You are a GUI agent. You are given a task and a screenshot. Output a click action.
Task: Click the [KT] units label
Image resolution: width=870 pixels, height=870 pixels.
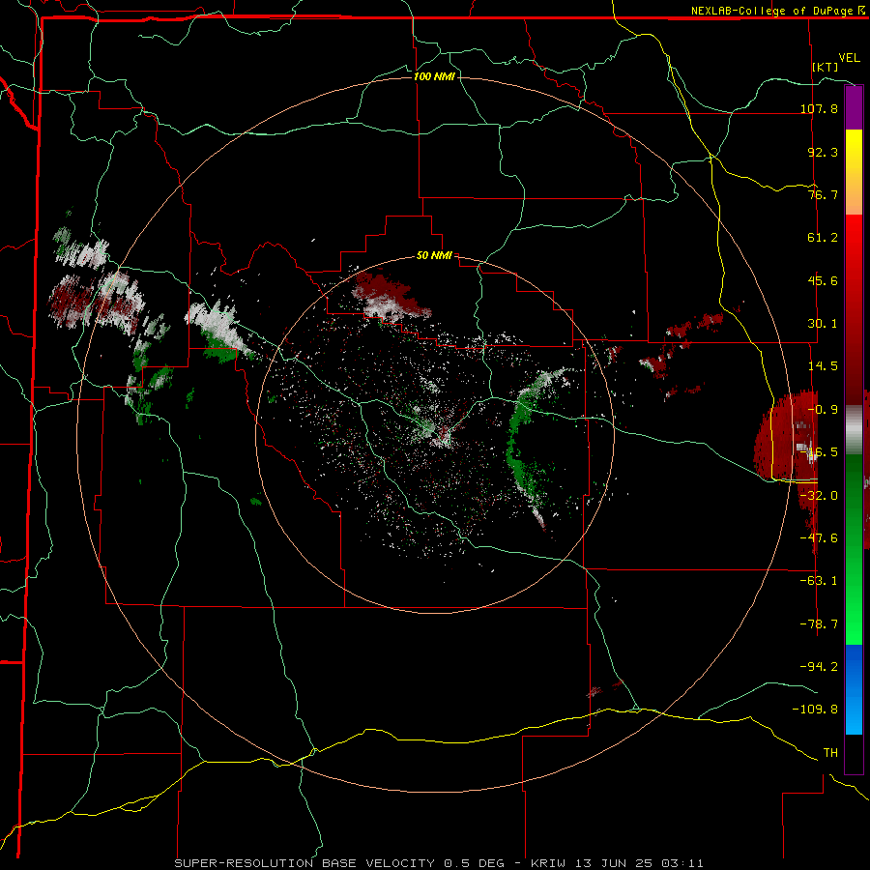[826, 67]
